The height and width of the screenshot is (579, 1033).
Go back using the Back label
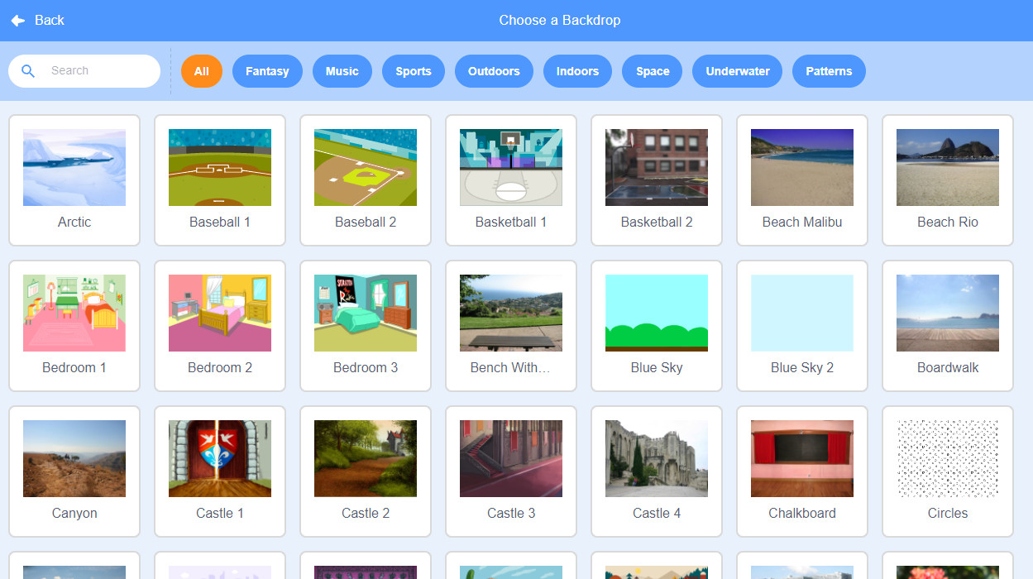[x=50, y=21]
